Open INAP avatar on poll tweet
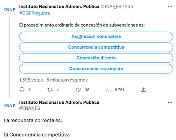This screenshot has width=176, height=140. 10,10
